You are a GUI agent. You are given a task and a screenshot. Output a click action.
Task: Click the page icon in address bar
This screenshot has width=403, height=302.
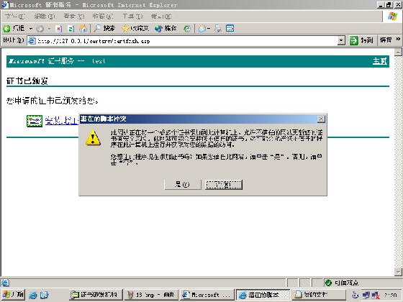tap(32, 41)
